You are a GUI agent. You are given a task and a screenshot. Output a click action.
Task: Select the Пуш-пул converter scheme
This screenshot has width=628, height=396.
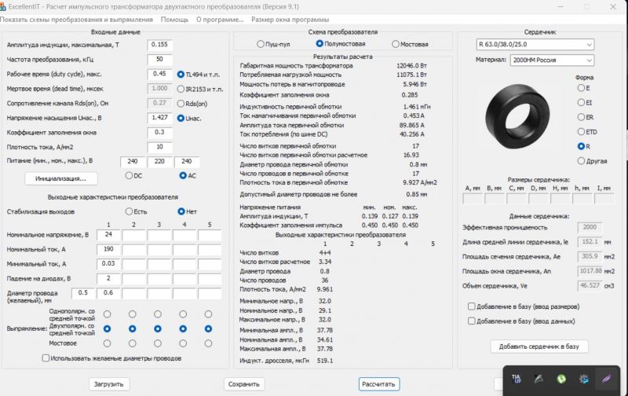pos(261,44)
